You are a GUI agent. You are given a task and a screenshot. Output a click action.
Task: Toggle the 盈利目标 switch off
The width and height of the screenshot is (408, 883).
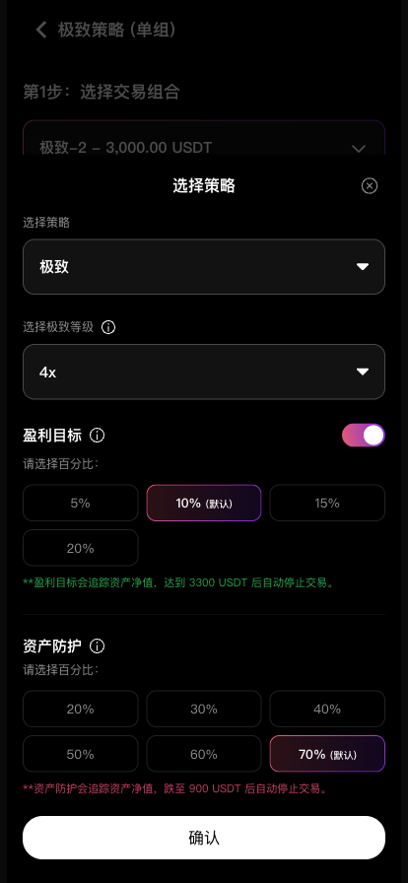pos(364,436)
